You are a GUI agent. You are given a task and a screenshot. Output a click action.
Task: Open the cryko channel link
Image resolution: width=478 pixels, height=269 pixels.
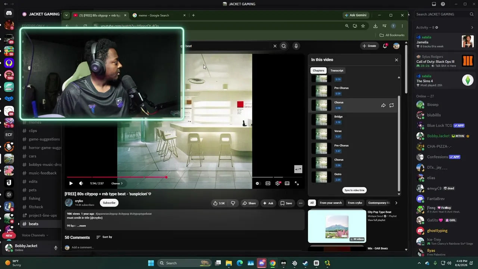79,201
